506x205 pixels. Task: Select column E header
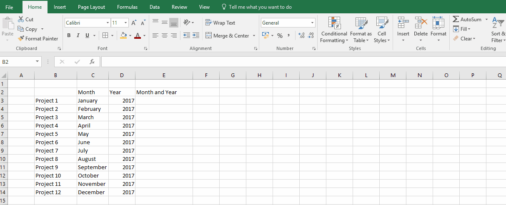[x=164, y=75]
